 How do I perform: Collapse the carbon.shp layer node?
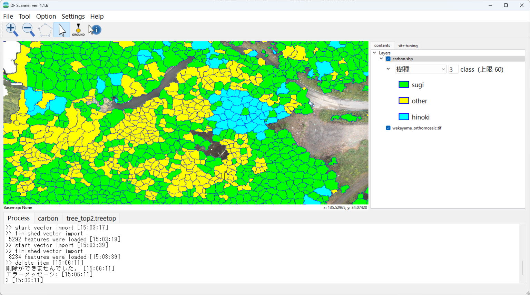pyautogui.click(x=381, y=59)
